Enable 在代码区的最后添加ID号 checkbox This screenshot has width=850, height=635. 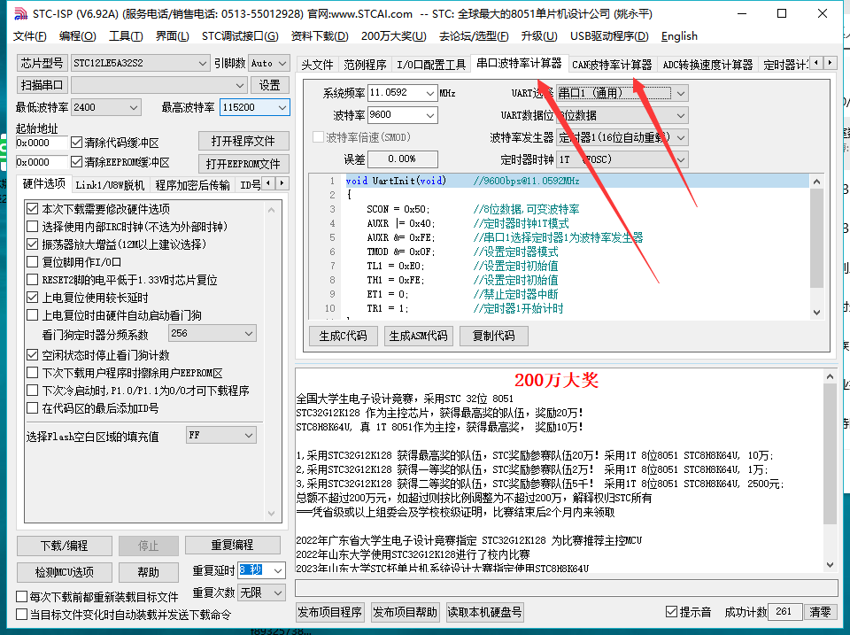(33, 408)
